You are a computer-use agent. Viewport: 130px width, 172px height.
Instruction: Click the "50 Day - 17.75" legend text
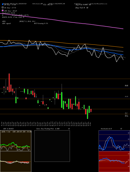10,8
